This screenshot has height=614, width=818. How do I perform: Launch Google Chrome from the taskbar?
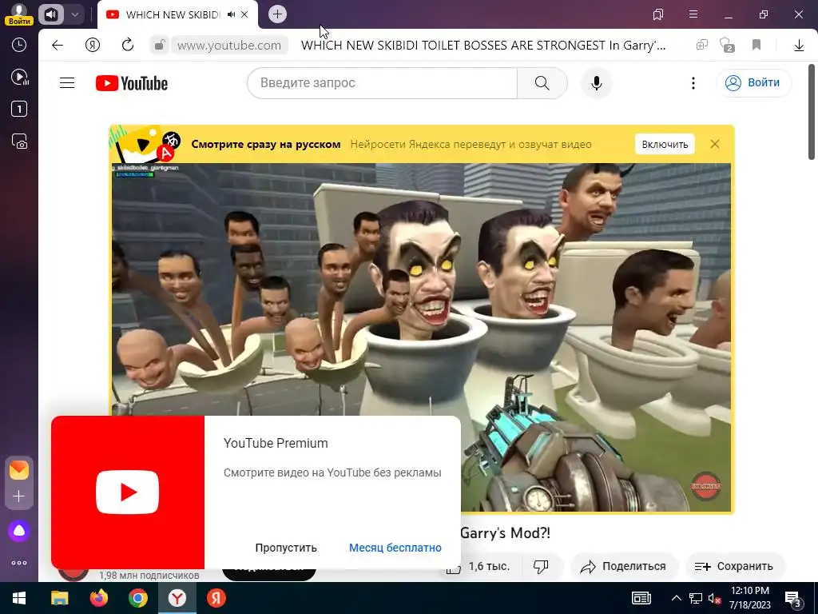click(137, 598)
